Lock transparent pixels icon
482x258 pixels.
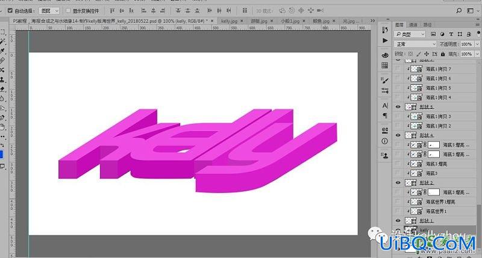pos(410,54)
